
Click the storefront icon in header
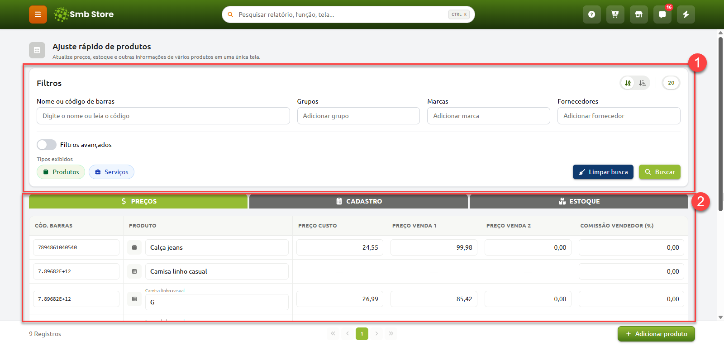(x=639, y=14)
